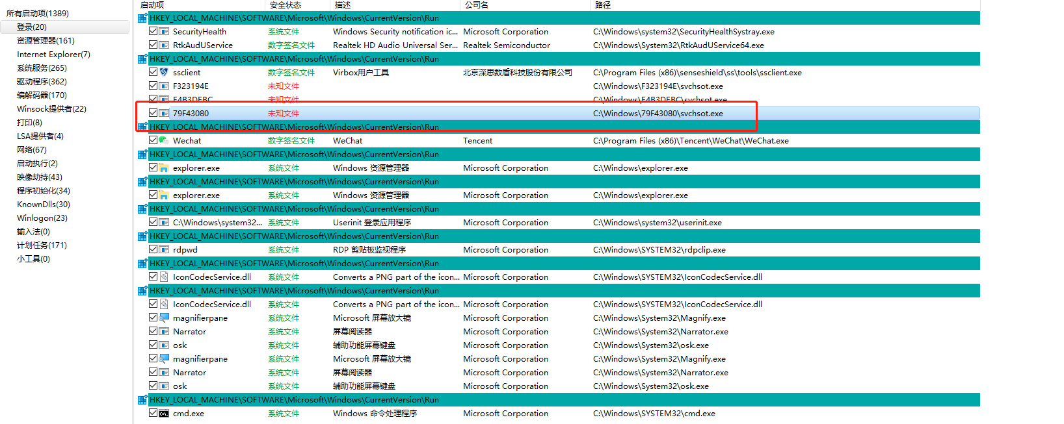Viewport: 1064px width, 424px height.
Task: Click path C:\Windows\F323194E\svchsot.exe
Action: [658, 86]
